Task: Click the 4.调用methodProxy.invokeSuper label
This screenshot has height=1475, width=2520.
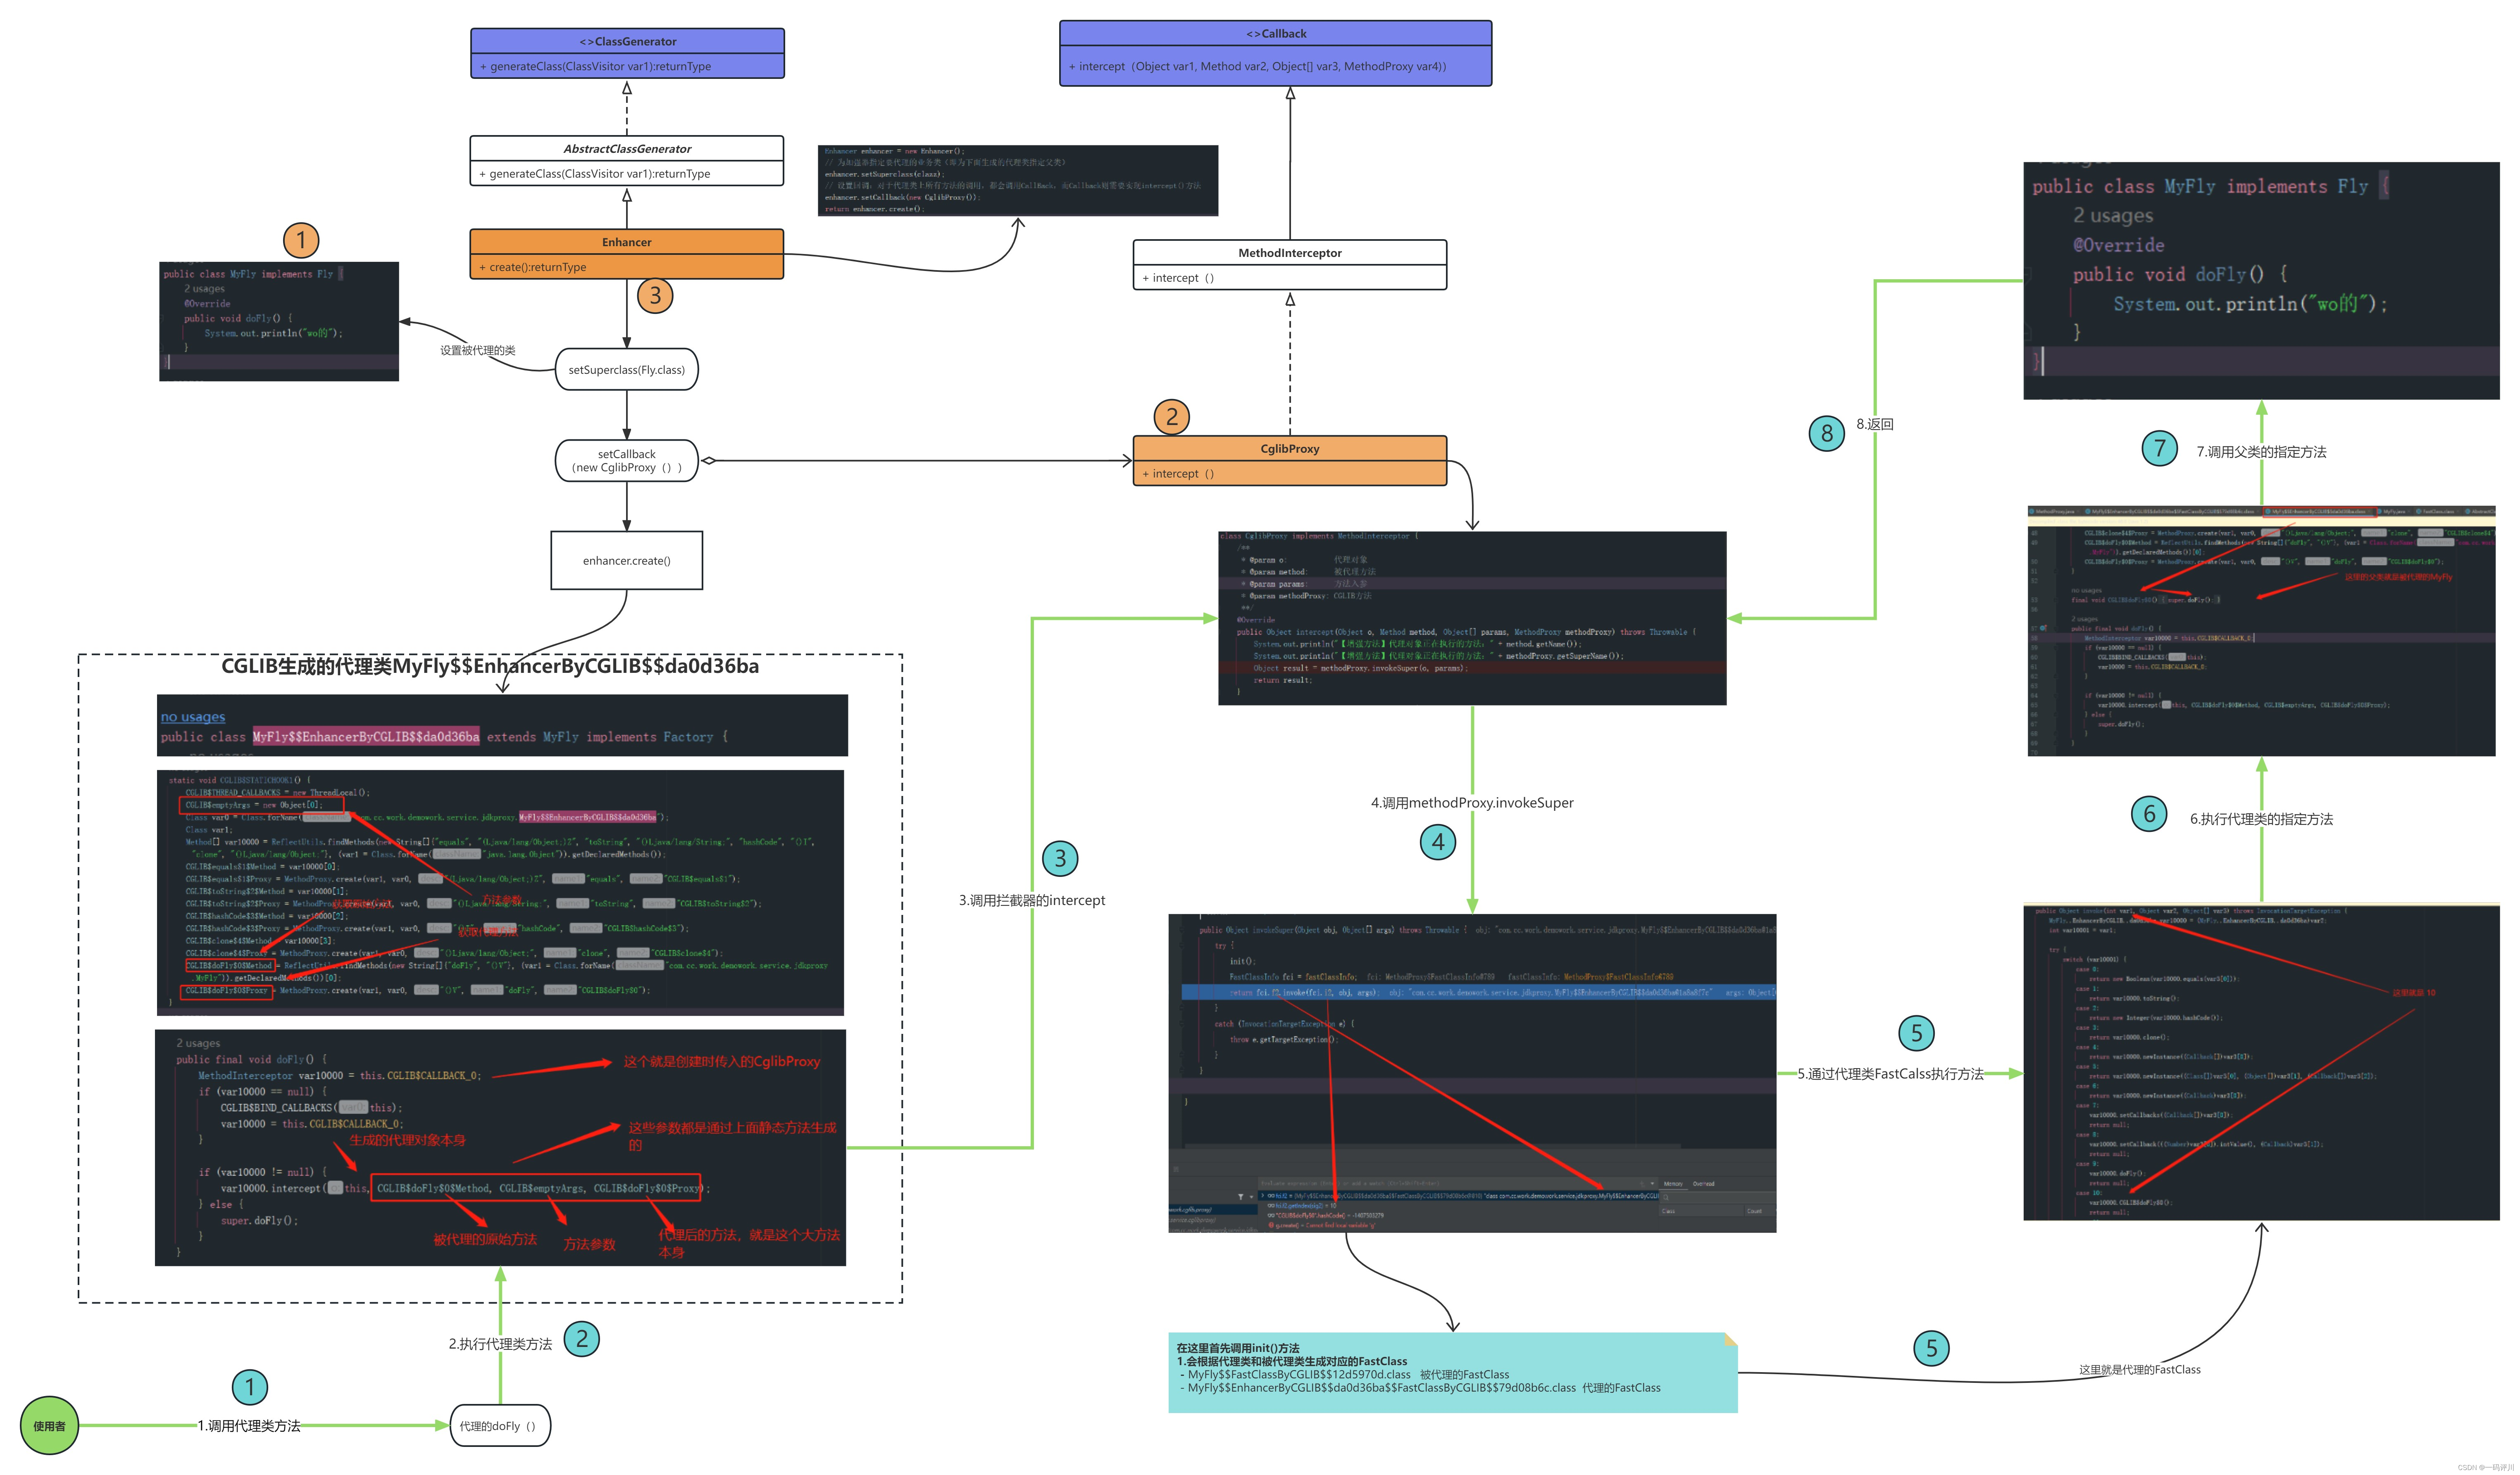Action: click(x=1472, y=803)
